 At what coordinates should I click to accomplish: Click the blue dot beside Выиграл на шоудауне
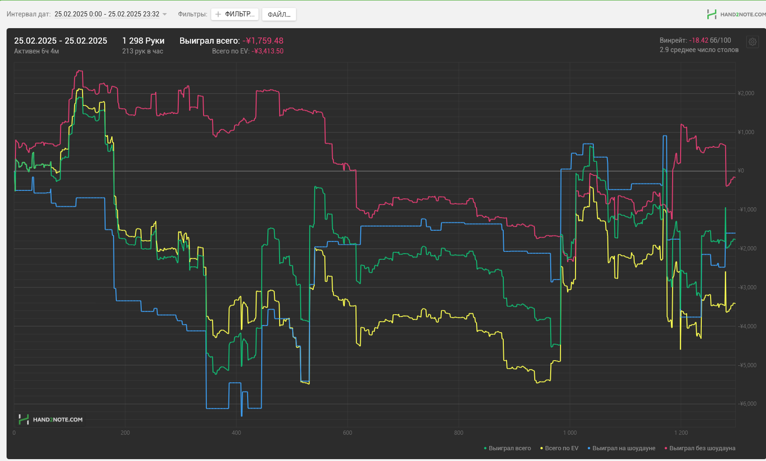589,449
